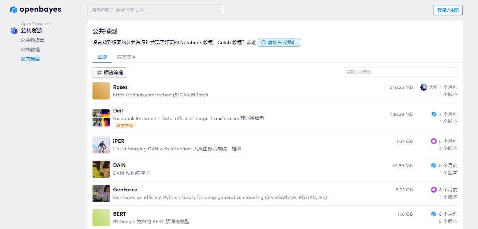The image size is (478, 229).
Task: Click the 7 个月前 timestamp on DeiT
Action: [448, 114]
